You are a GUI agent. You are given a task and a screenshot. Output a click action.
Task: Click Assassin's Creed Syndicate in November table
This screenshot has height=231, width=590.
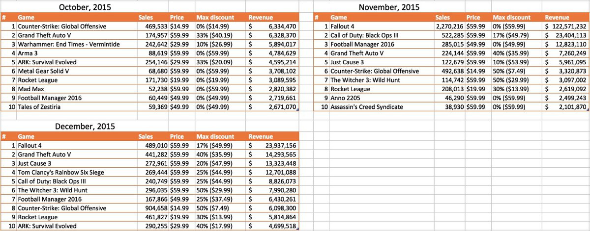point(367,107)
